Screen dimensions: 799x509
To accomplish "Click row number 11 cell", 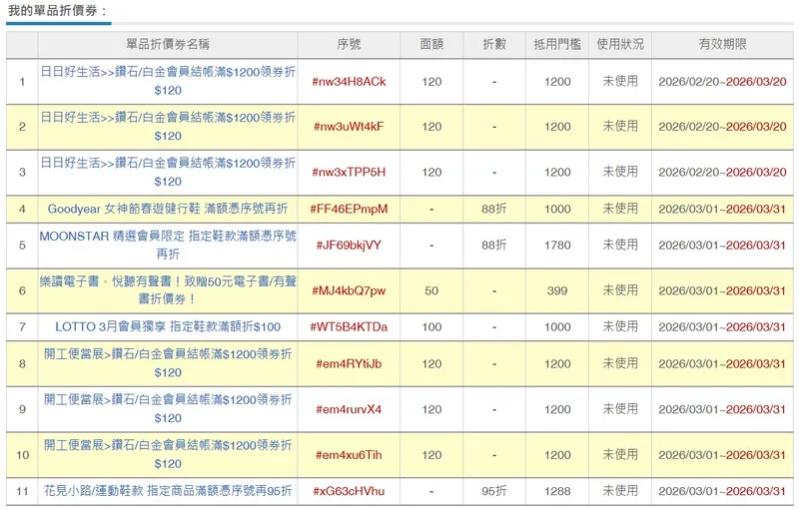I will coord(22,491).
